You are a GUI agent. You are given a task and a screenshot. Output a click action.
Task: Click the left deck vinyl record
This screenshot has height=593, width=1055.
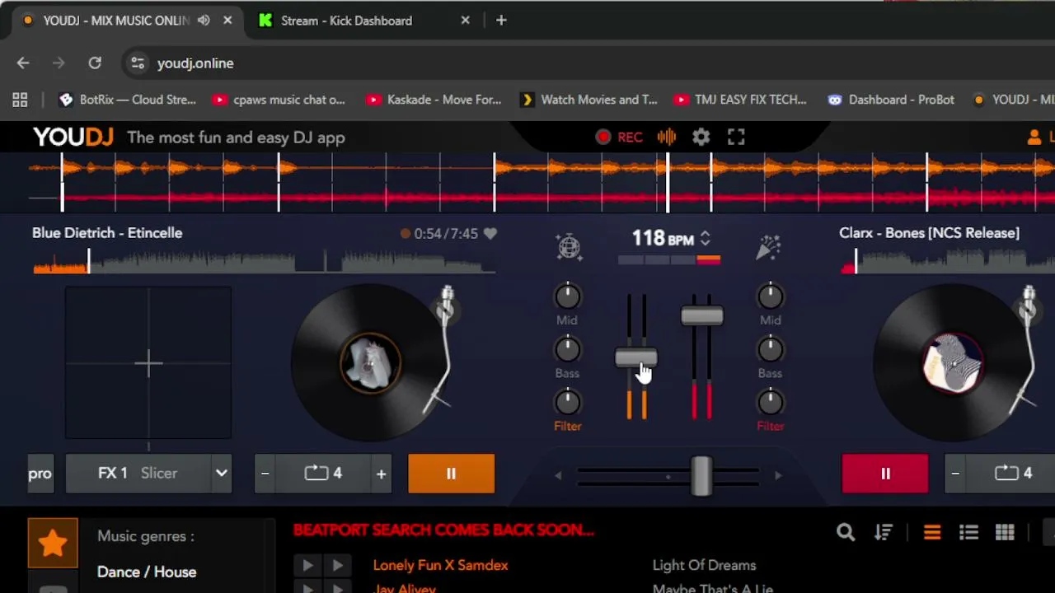[x=369, y=362]
